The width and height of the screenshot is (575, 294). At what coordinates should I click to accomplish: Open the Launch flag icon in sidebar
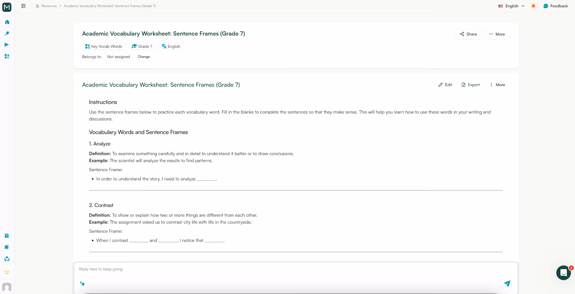(x=7, y=45)
